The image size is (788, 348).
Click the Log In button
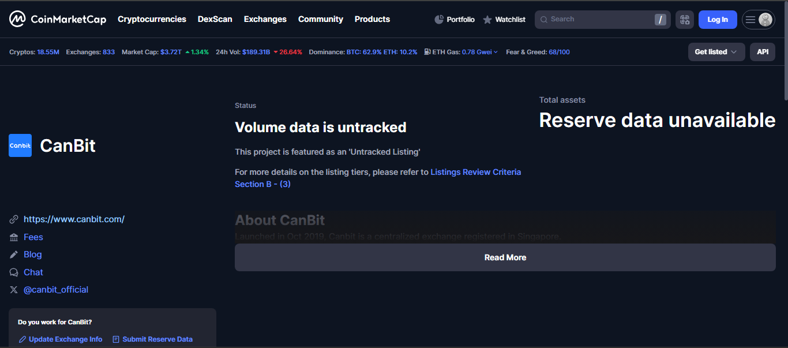718,20
